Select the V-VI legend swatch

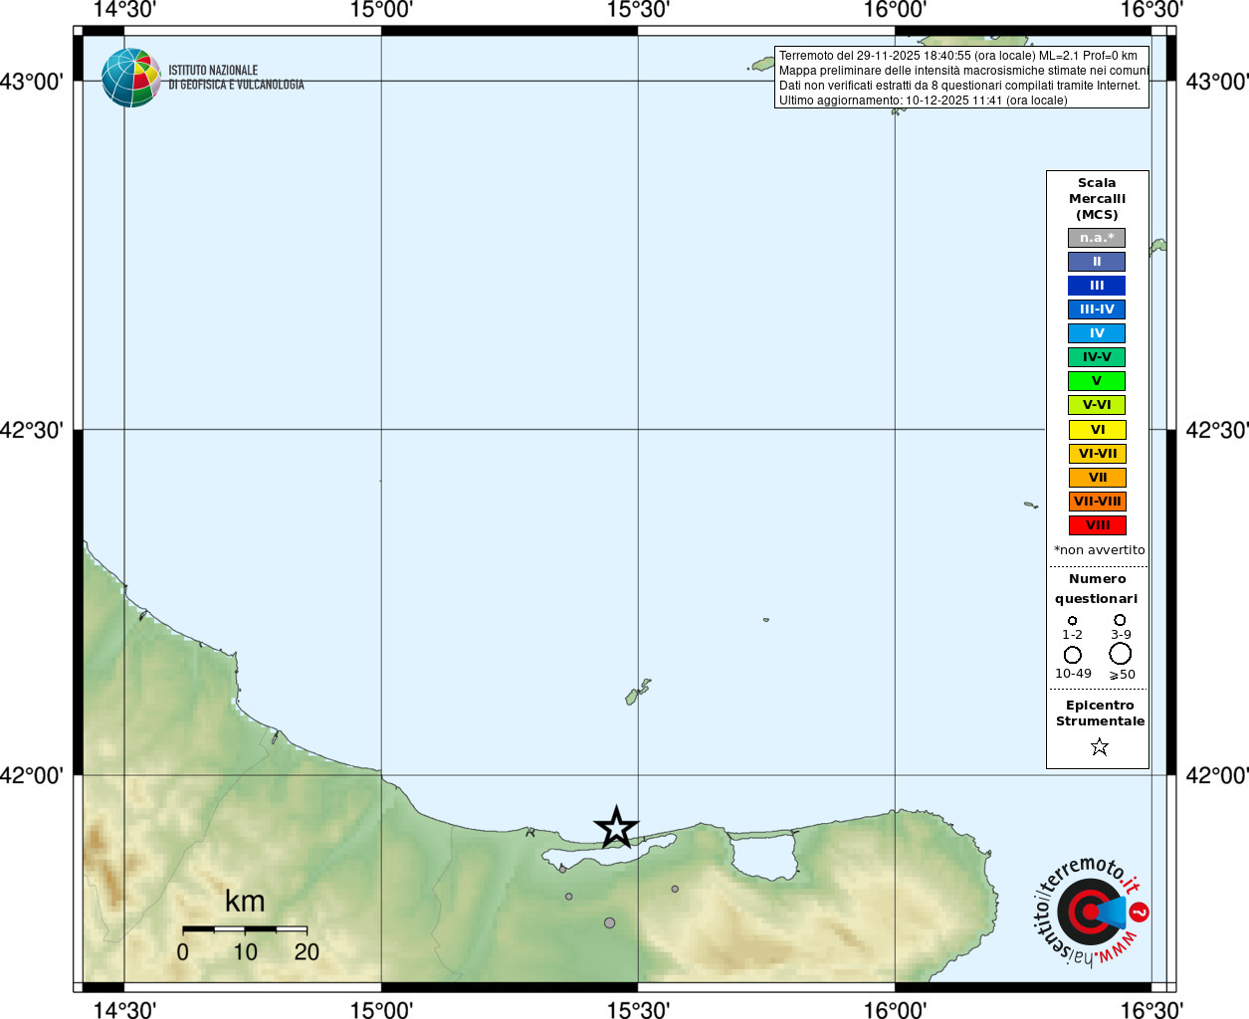coord(1097,405)
